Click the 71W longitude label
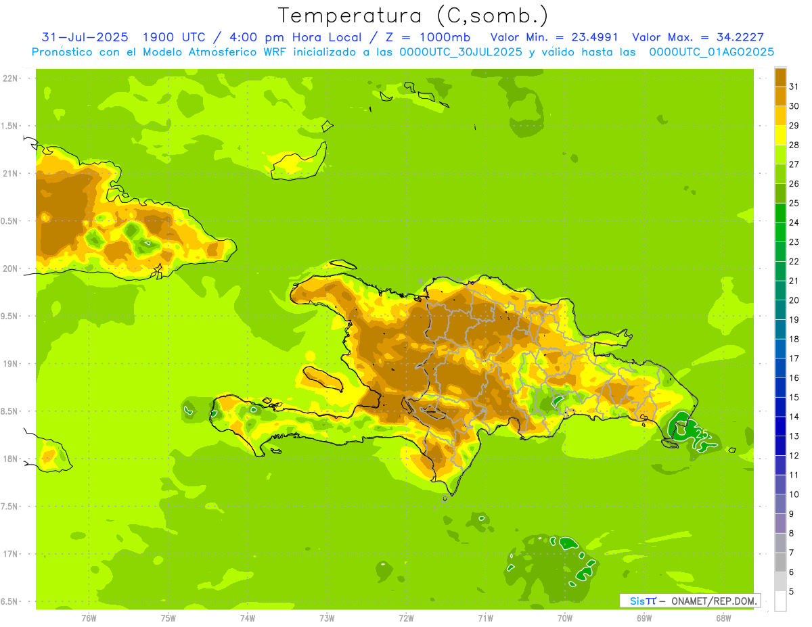 (486, 618)
